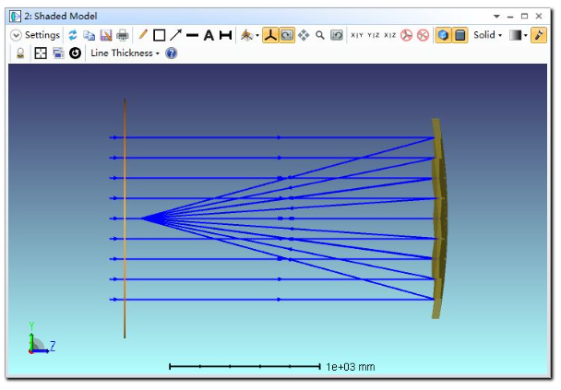Click the copy window icon
Viewport: 561px width, 390px height.
point(90,35)
